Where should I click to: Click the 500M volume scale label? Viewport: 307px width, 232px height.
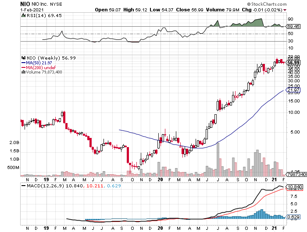coord(13,168)
